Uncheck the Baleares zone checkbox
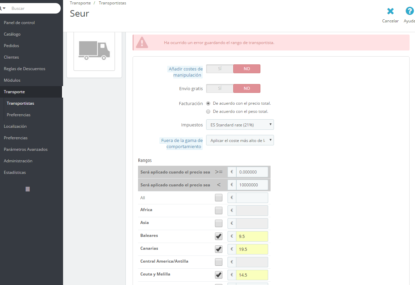This screenshot has height=285, width=415. coord(219,236)
